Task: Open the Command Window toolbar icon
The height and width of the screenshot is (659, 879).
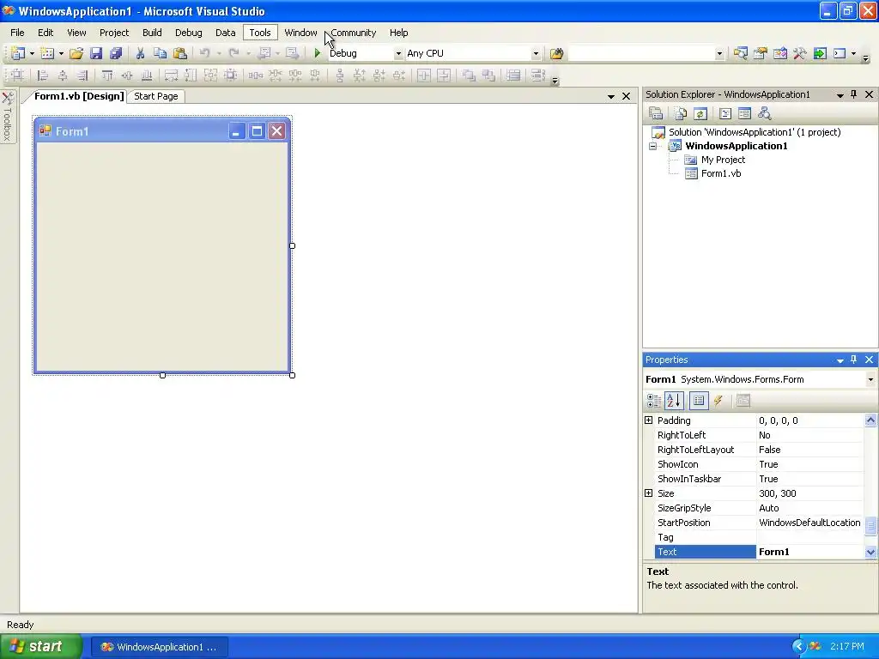Action: click(840, 53)
